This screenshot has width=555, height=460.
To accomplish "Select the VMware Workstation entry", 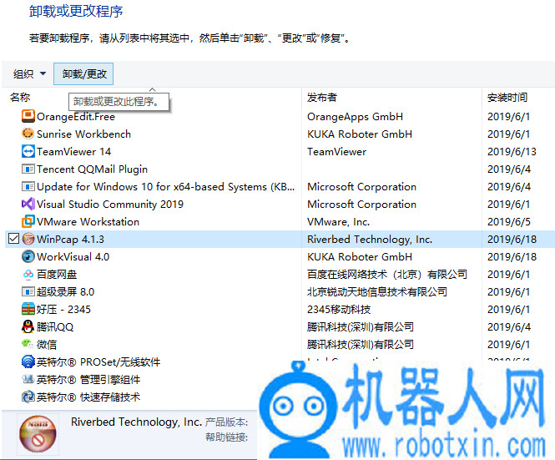I will [88, 222].
